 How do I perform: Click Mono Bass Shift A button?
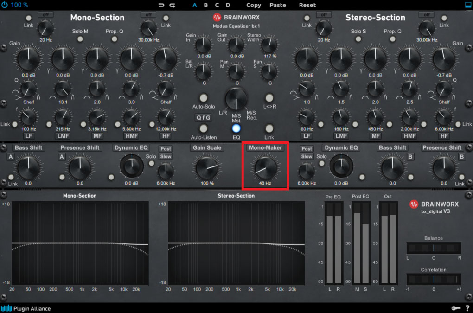click(x=11, y=157)
